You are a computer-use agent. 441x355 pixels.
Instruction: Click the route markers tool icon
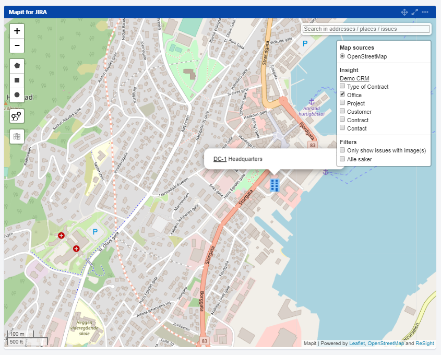pyautogui.click(x=17, y=116)
